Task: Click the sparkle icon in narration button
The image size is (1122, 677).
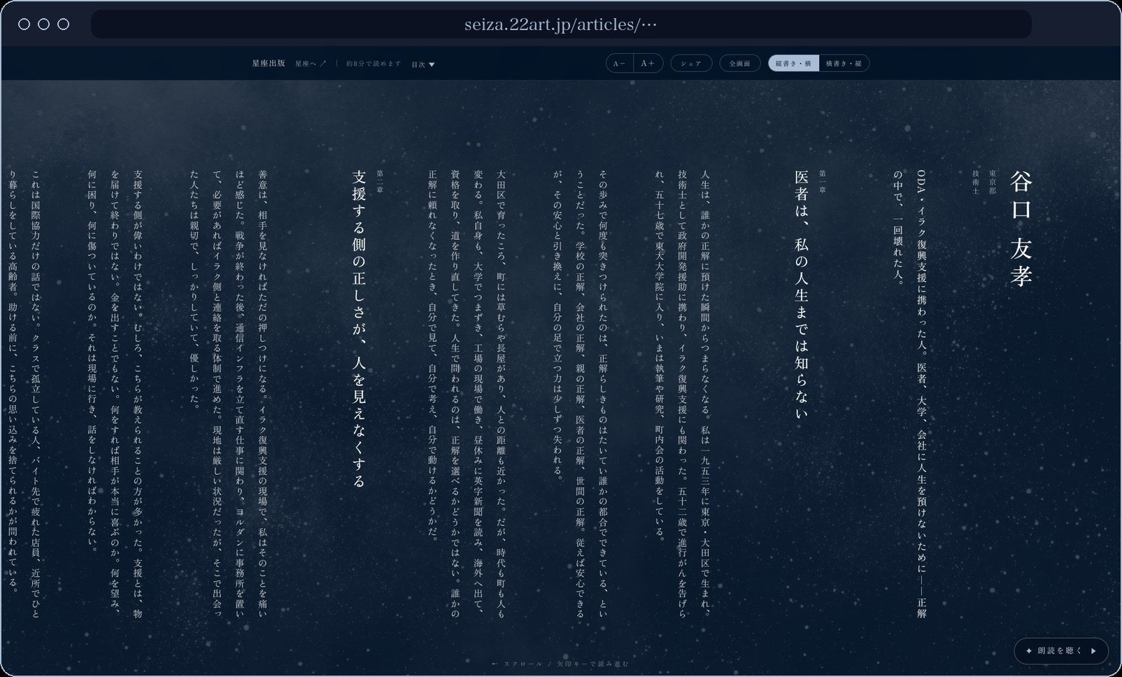Action: coord(1029,651)
